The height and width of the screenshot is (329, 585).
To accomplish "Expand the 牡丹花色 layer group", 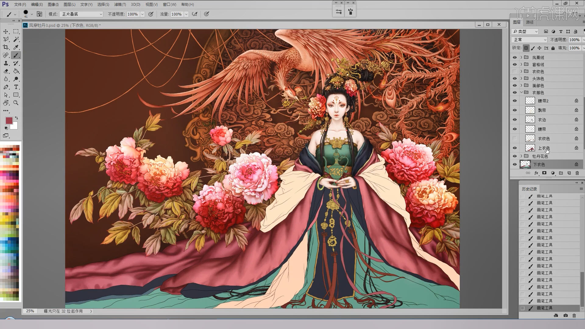I will [x=521, y=156].
